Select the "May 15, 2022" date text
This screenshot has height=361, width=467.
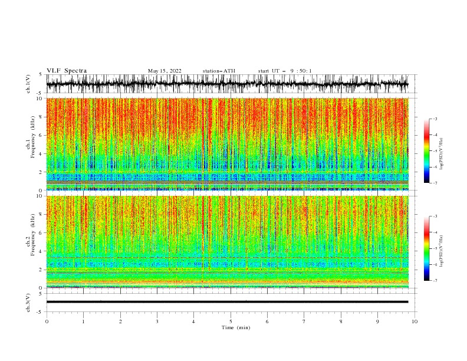click(x=165, y=71)
